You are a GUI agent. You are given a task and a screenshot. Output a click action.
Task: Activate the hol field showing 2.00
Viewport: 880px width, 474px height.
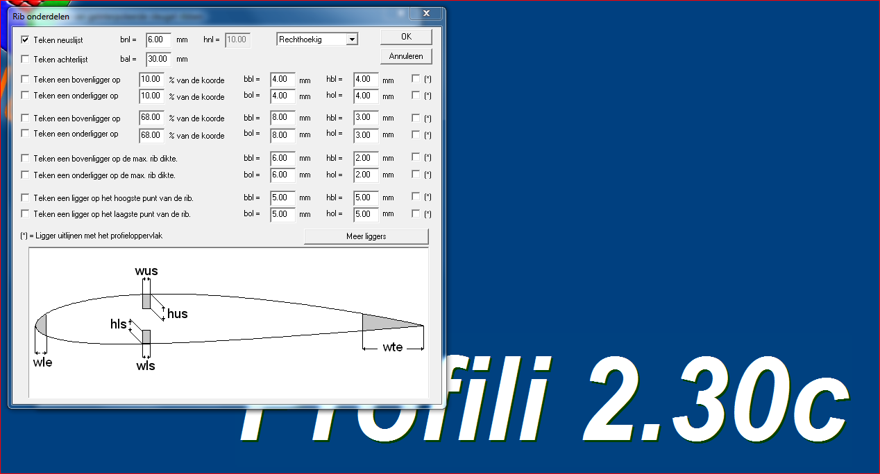click(366, 175)
